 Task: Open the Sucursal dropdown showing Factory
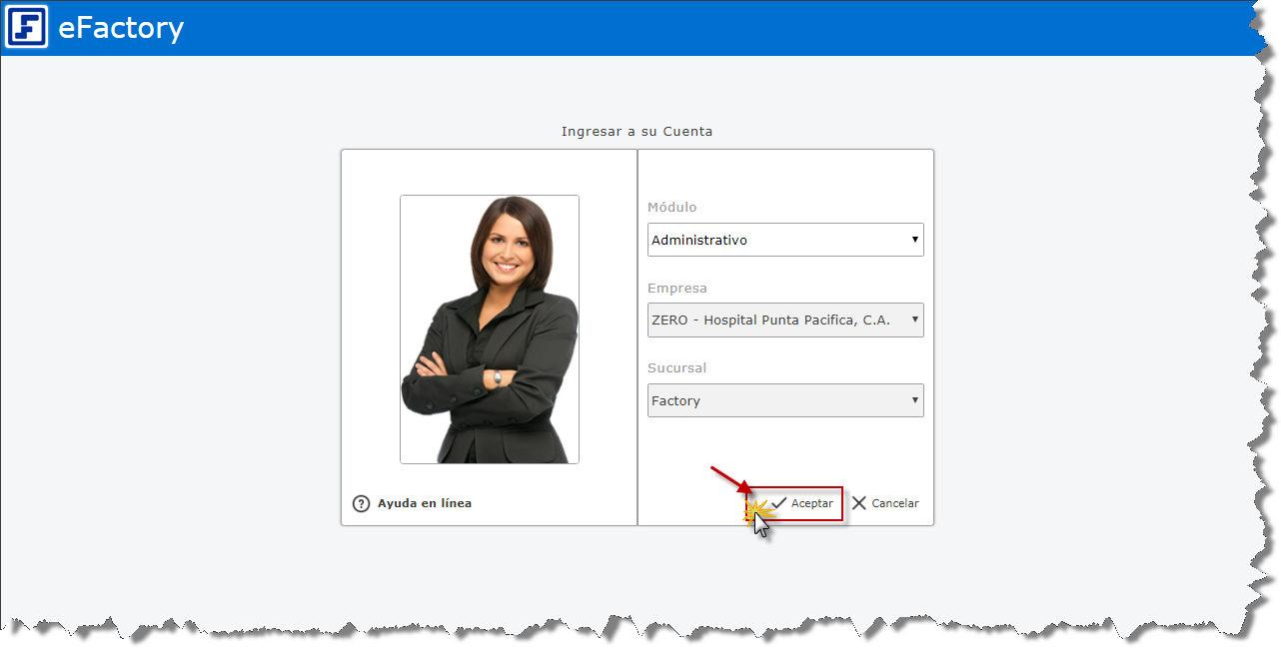(x=785, y=400)
